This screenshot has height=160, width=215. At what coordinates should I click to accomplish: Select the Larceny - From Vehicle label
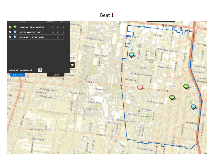point(32,27)
